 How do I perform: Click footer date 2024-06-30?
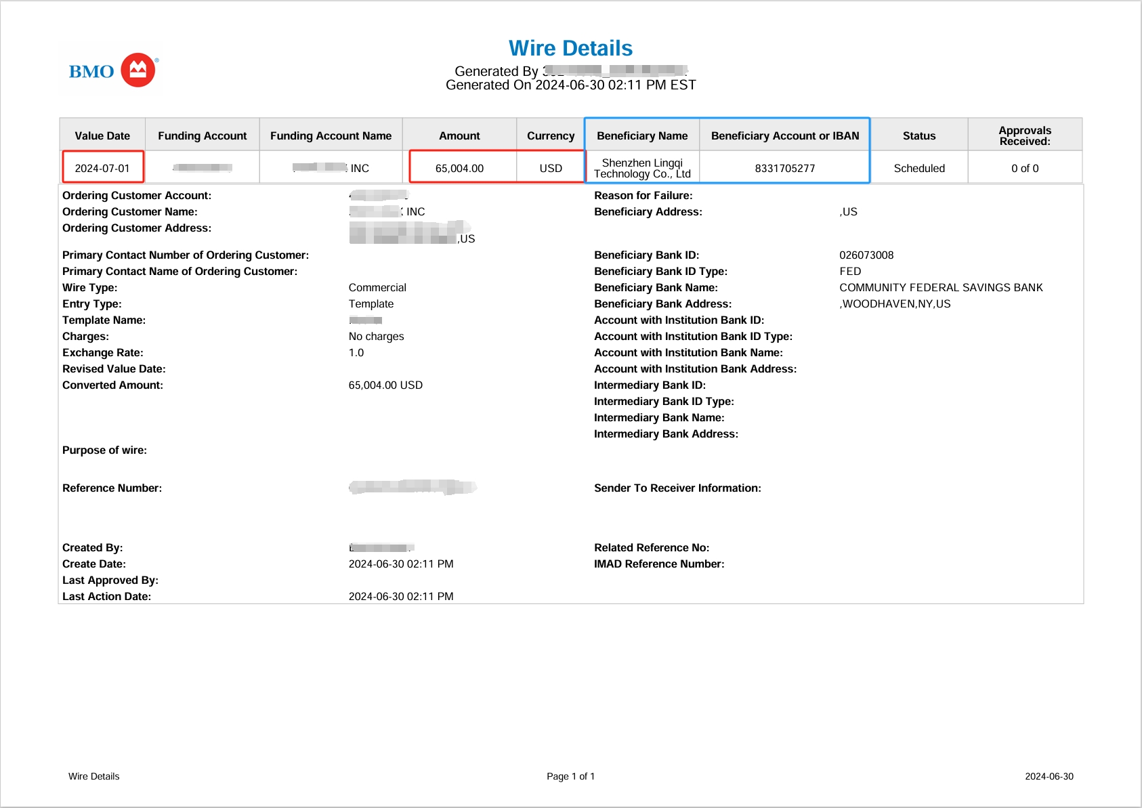pos(1049,776)
